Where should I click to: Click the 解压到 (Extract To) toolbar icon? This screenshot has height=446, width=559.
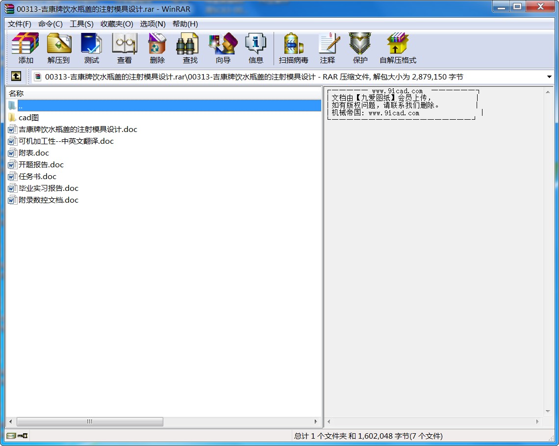(x=59, y=44)
